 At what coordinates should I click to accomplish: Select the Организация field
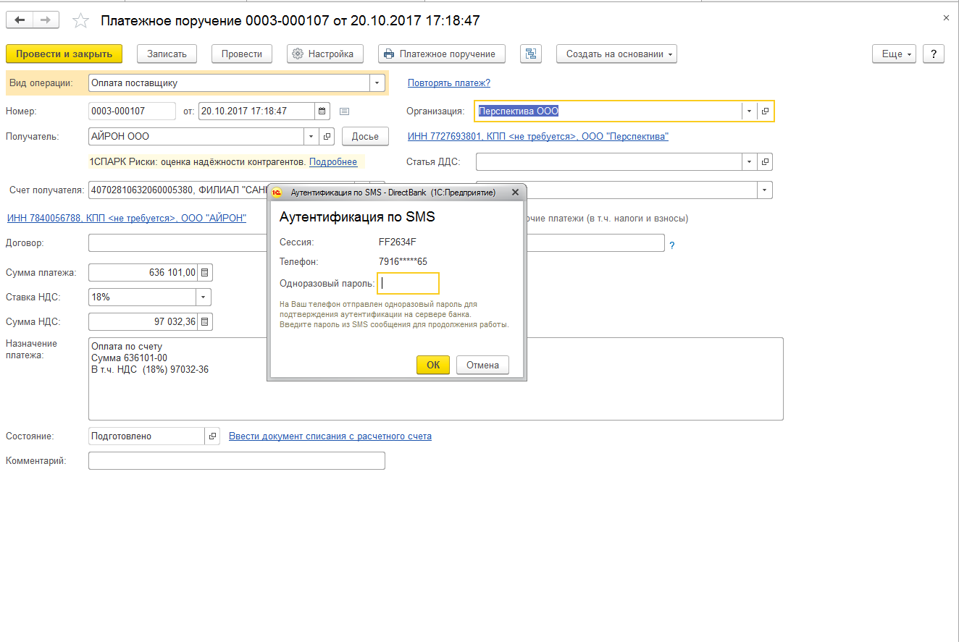[x=608, y=111]
